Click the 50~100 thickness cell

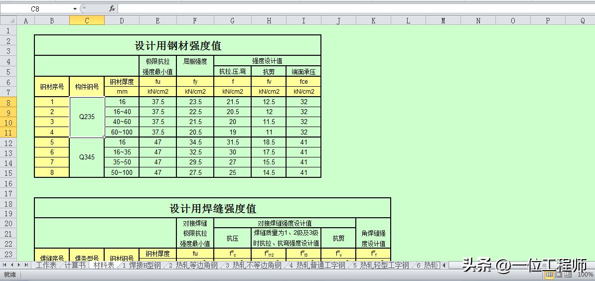coord(122,172)
